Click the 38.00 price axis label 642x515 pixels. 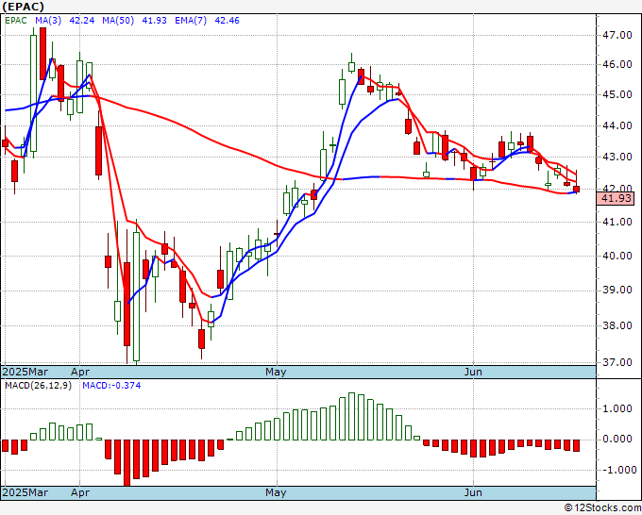click(x=617, y=325)
